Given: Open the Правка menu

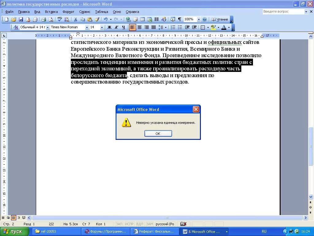Looking at the screenshot, I should click(x=24, y=12).
